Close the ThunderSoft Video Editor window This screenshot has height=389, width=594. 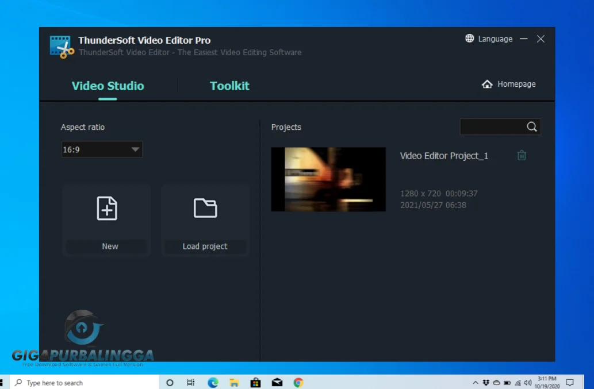click(x=541, y=39)
